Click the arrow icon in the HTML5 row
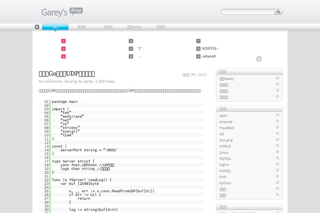320x213 pixels. pyautogui.click(x=277, y=145)
